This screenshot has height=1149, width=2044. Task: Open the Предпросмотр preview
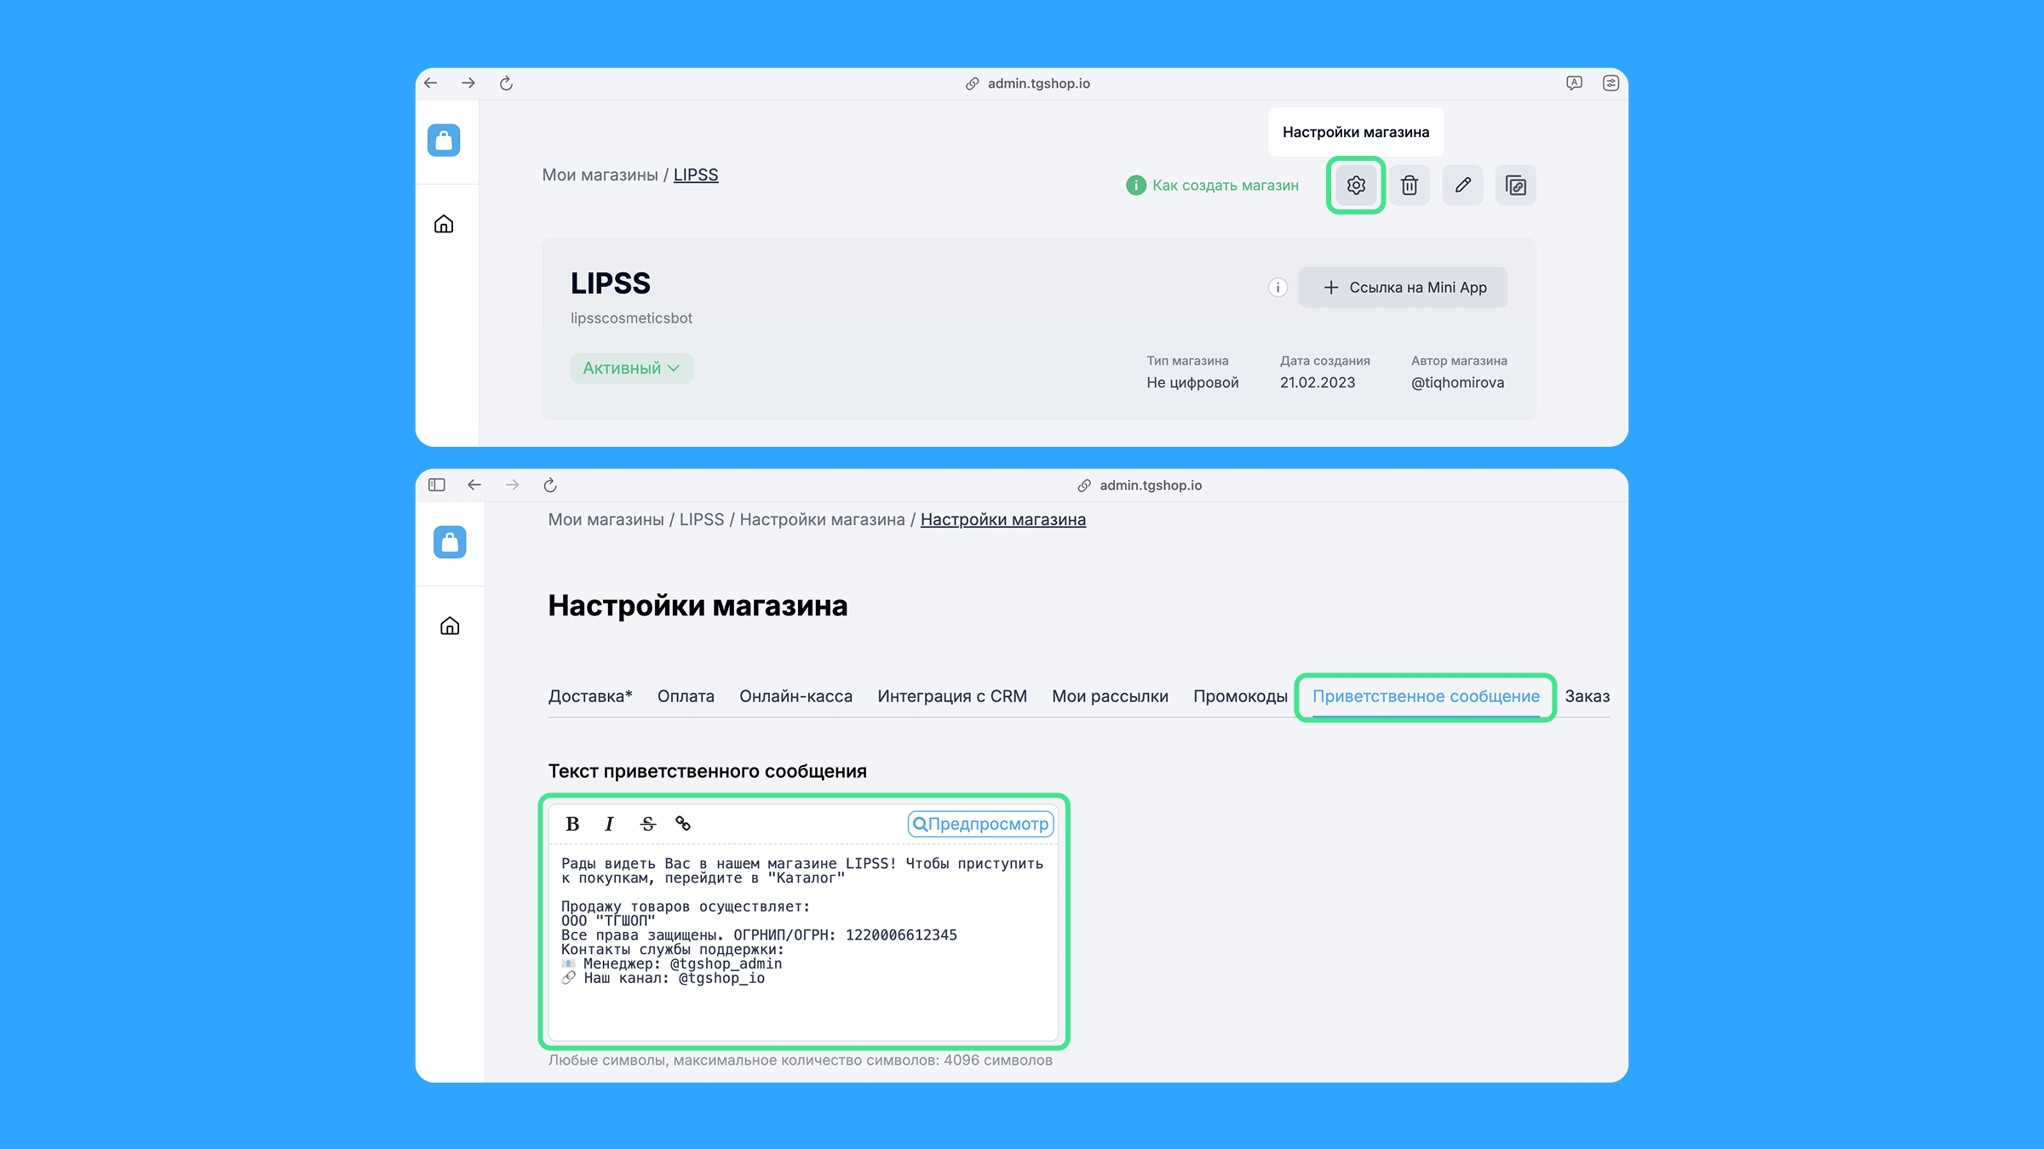pos(980,823)
